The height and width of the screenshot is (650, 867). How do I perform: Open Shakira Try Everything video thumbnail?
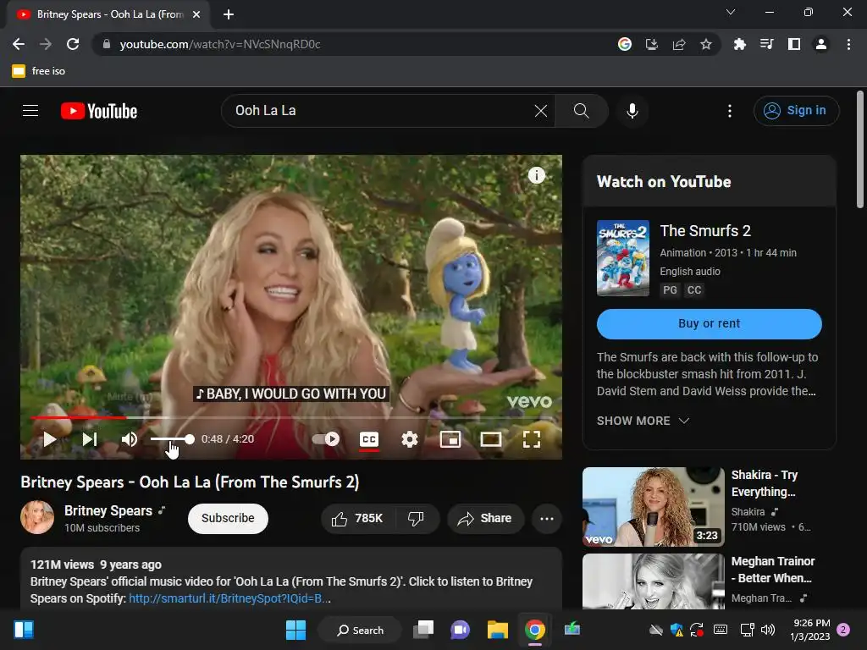(653, 507)
